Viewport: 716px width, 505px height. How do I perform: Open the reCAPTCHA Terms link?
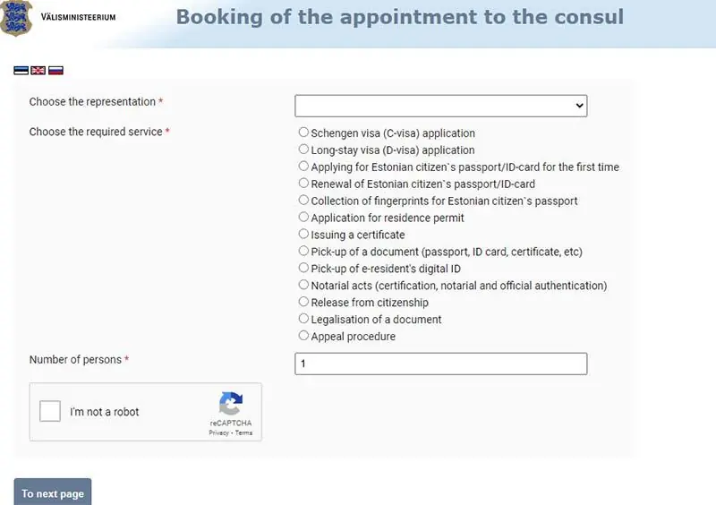[x=243, y=433]
